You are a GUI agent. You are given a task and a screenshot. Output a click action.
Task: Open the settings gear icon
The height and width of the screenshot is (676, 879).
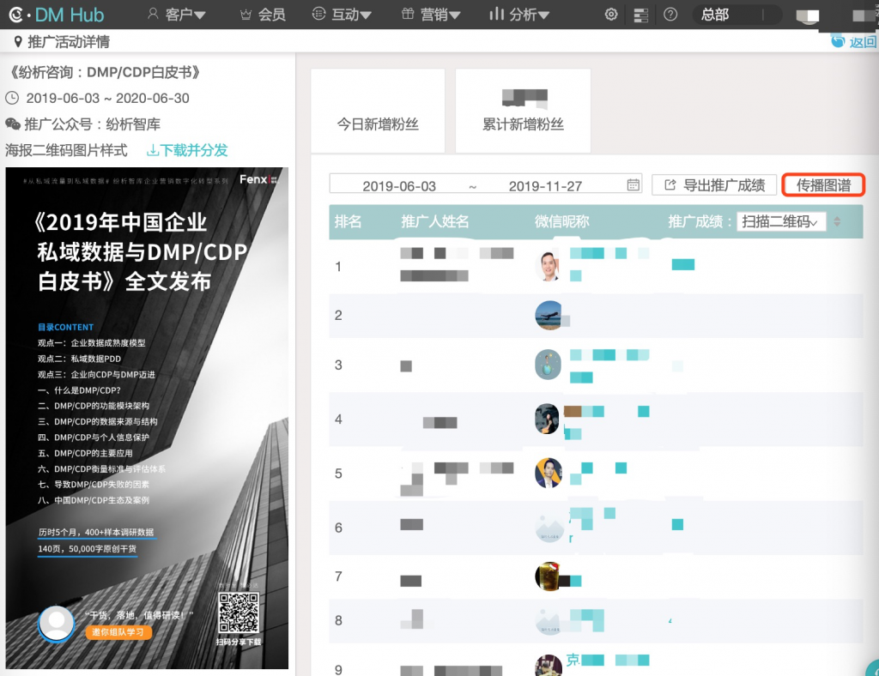coord(611,15)
